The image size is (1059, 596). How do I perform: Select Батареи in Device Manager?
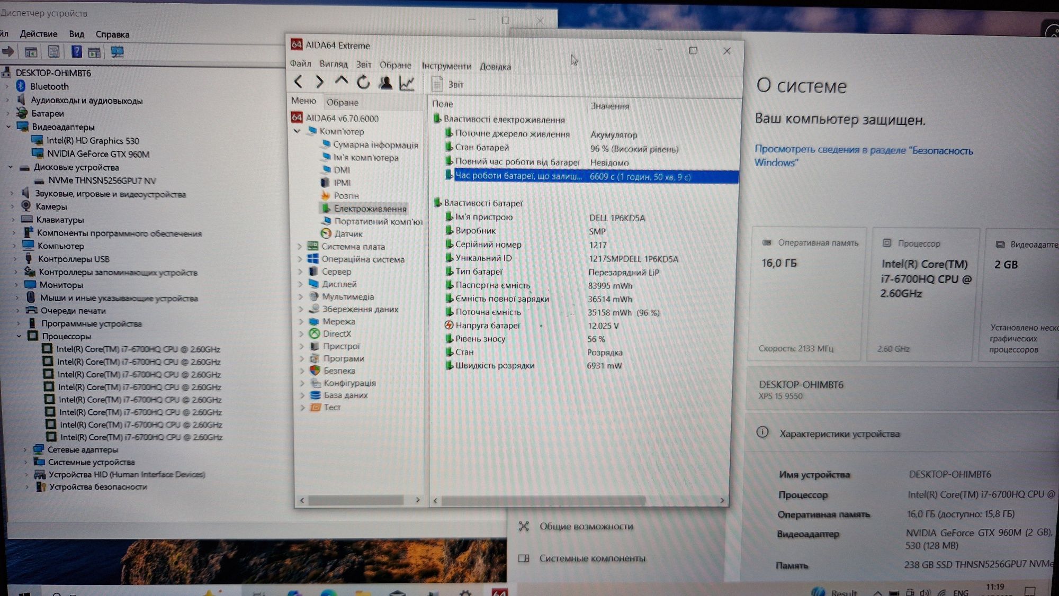(40, 113)
